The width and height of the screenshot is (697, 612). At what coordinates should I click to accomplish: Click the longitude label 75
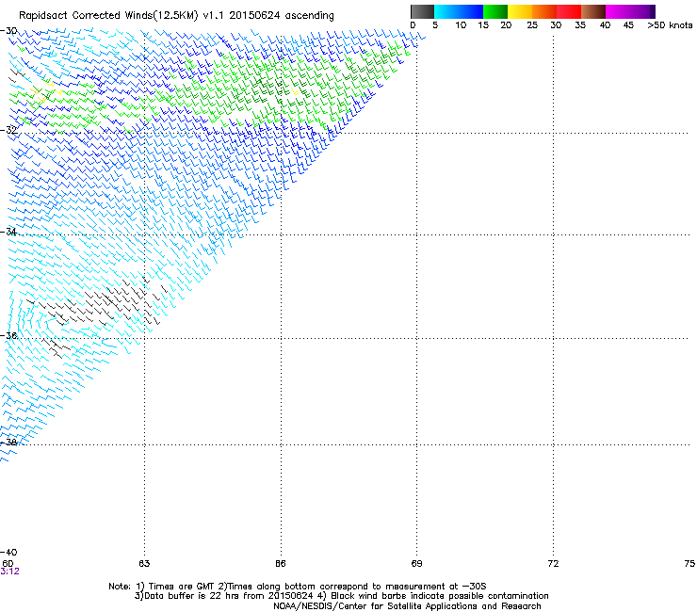[689, 564]
